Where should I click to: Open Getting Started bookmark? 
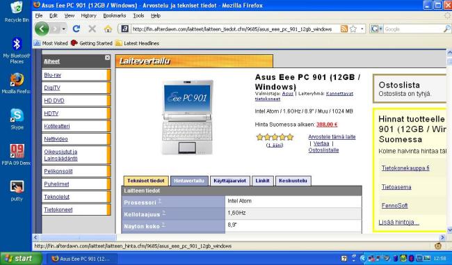point(92,43)
